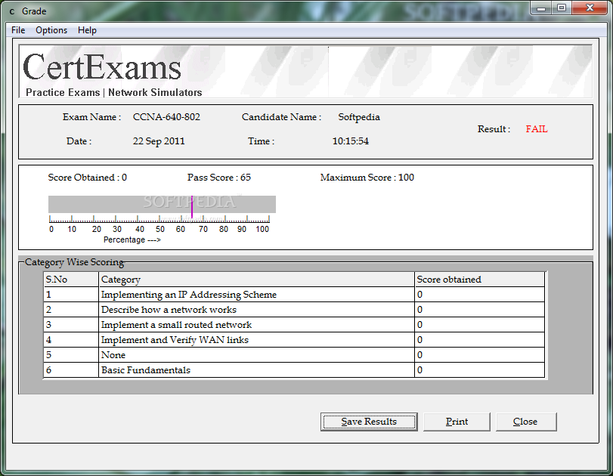Click the Category column header
Image resolution: width=613 pixels, height=476 pixels.
tap(256, 280)
